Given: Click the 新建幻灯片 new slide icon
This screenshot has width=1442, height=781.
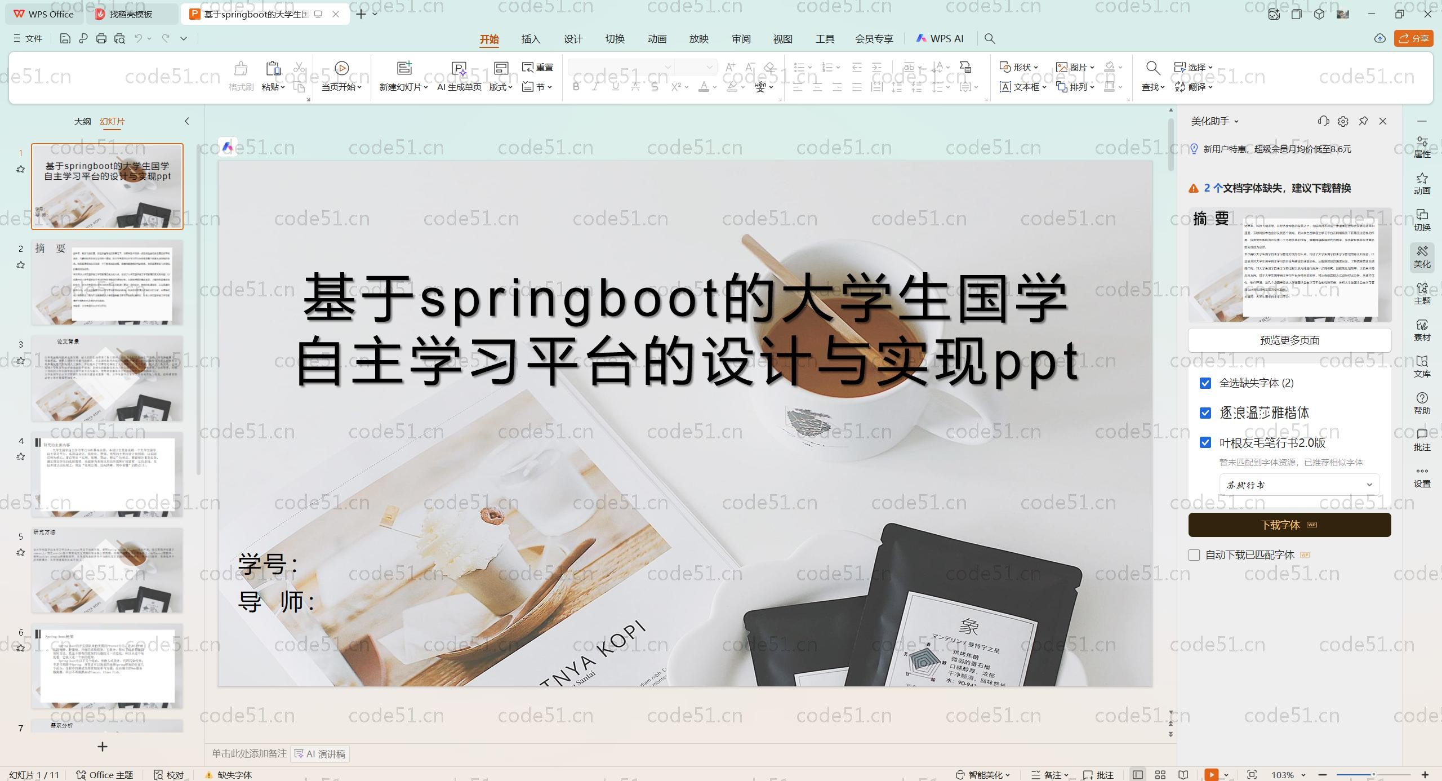Looking at the screenshot, I should tap(404, 68).
